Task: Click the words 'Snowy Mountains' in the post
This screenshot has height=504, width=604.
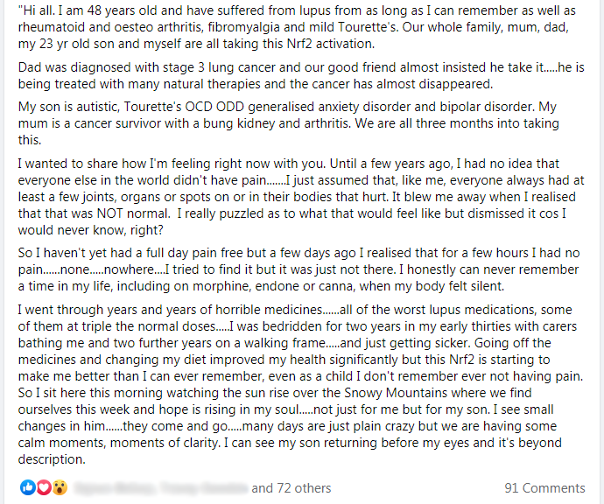Action: [396, 393]
